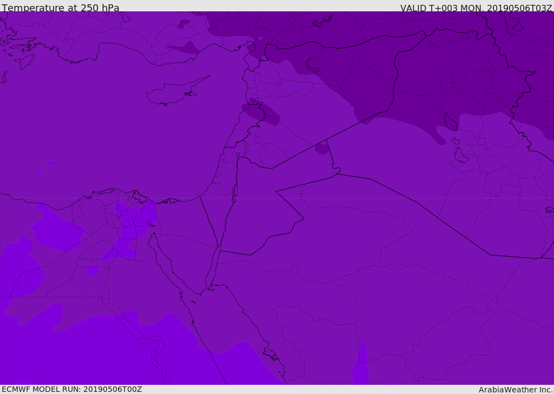Click the Sea of Galilee outline

tap(238, 156)
